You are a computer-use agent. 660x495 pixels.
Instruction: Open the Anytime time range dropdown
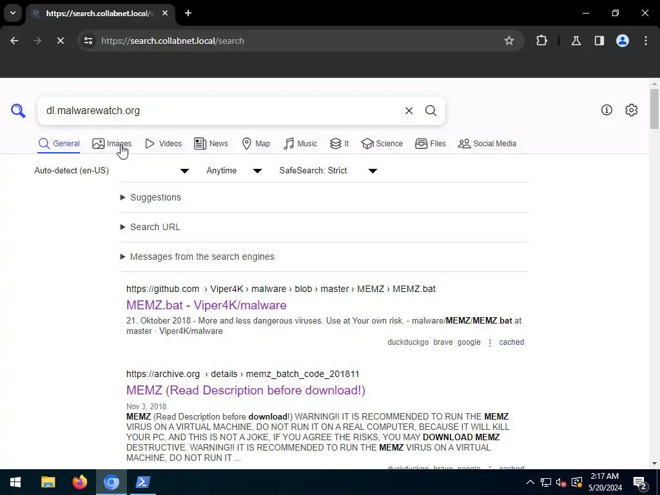[234, 170]
